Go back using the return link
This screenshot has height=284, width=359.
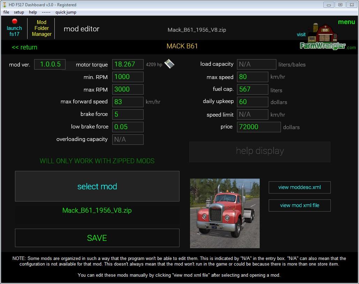(24, 47)
